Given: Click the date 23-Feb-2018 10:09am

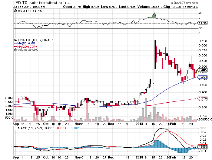Looking at the screenshot, I should (29, 7).
